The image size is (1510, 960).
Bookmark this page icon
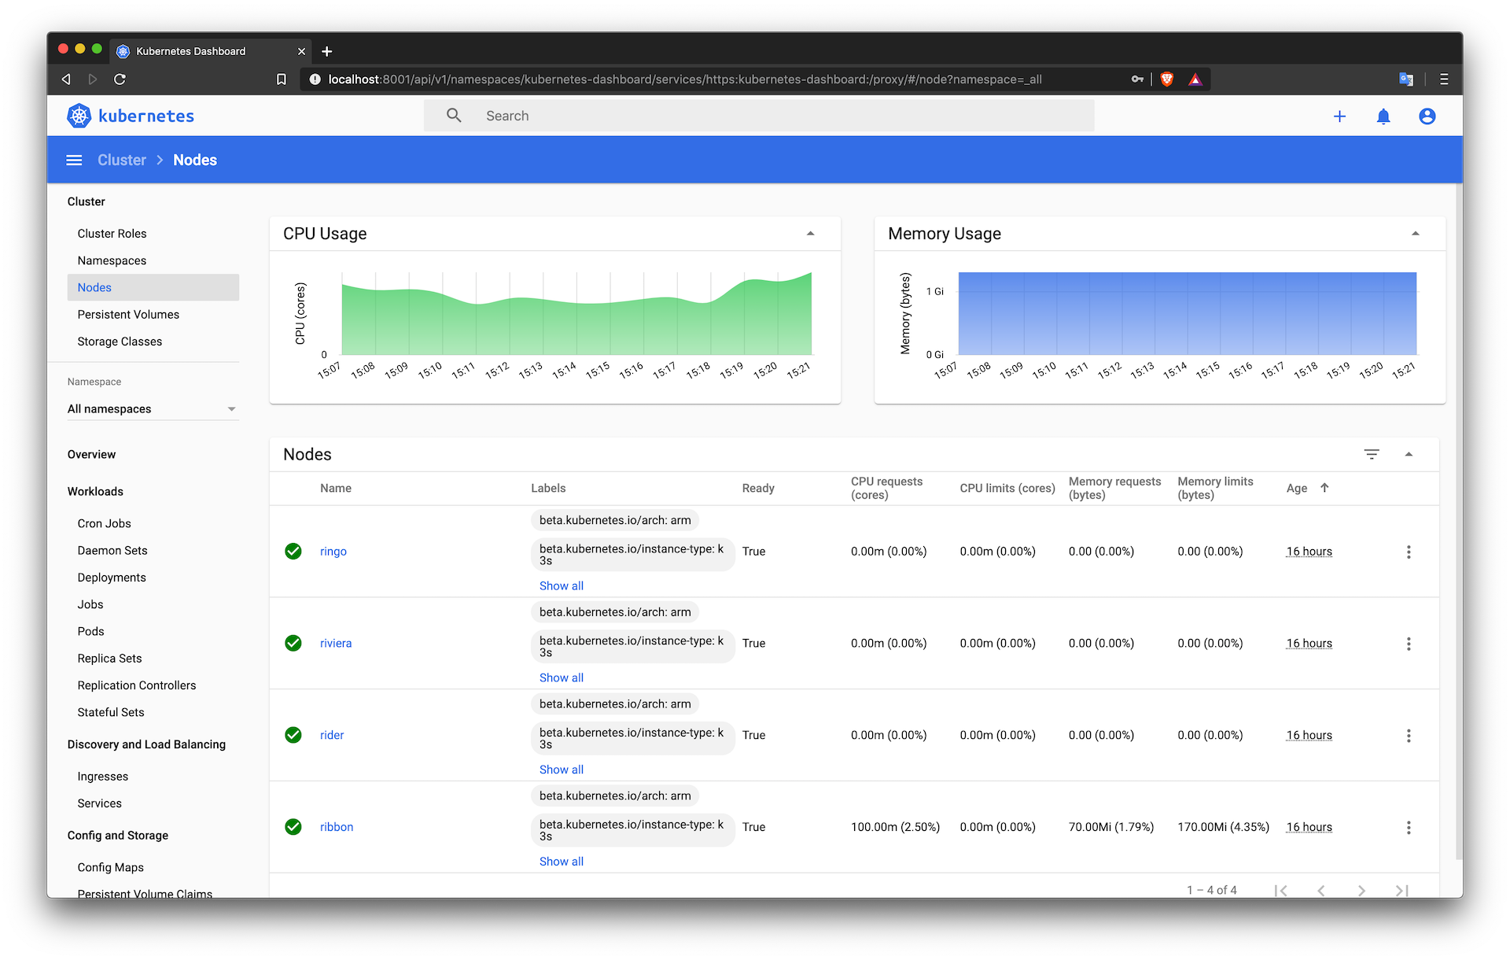[x=282, y=79]
